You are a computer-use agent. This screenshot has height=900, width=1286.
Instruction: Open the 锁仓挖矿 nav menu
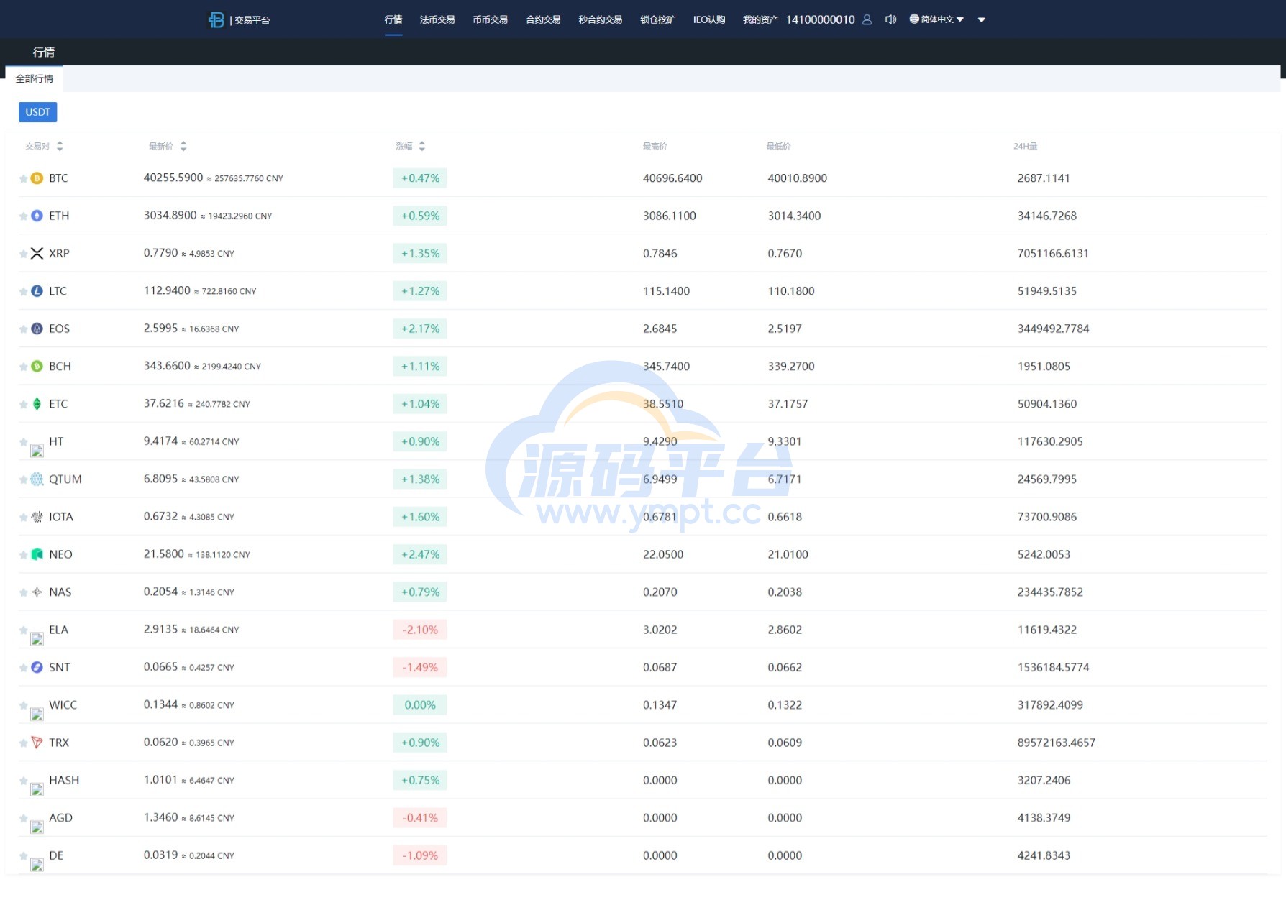tap(657, 19)
